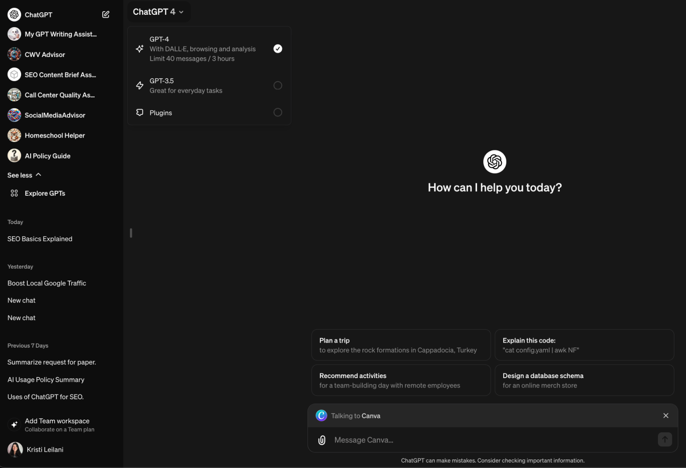
Task: Click the My GPT Writing Assistant icon
Action: [14, 34]
